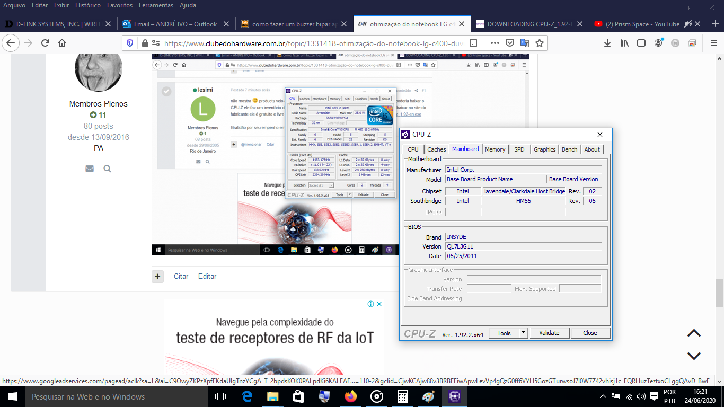Bookmark this page with the star icon
The image size is (724, 407).
click(539, 43)
